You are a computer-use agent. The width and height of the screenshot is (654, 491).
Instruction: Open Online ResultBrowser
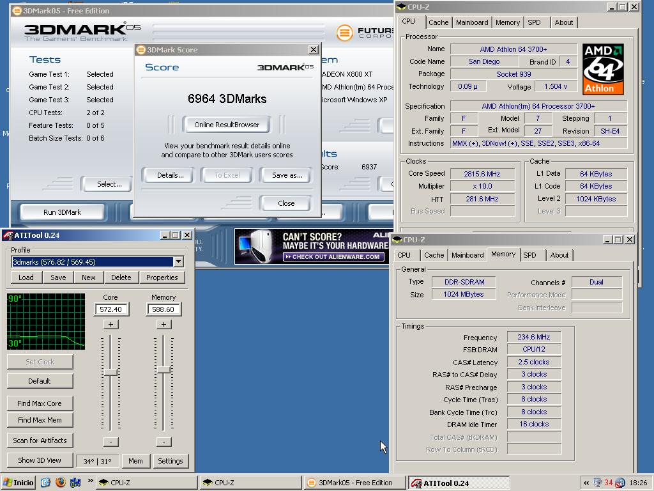[227, 125]
